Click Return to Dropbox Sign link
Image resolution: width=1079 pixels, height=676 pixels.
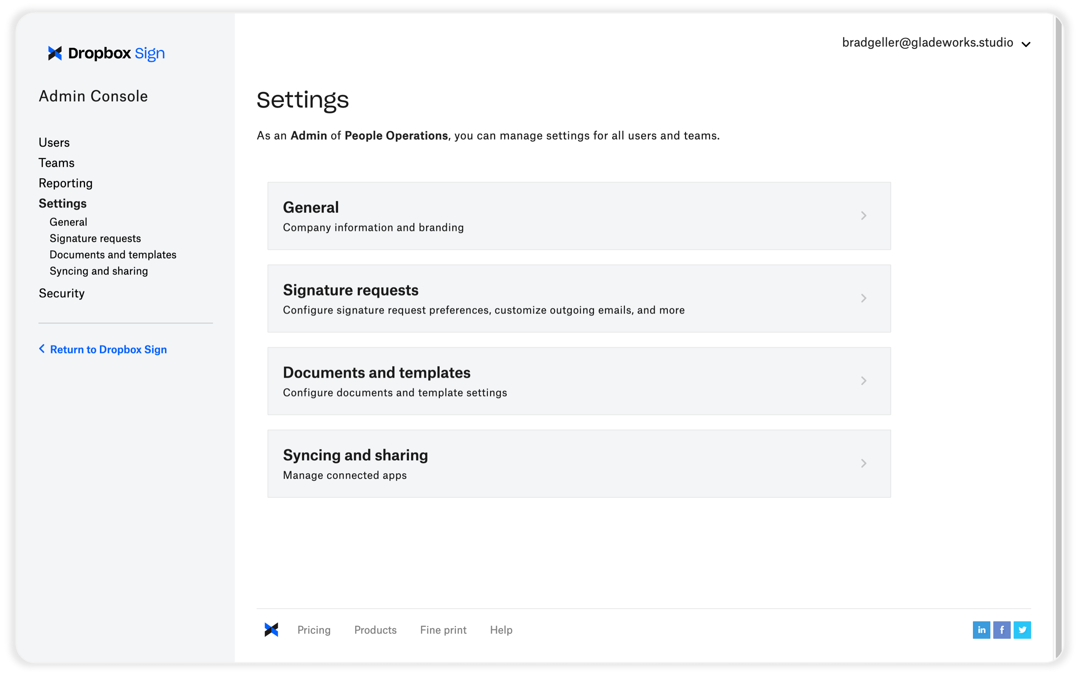point(109,349)
